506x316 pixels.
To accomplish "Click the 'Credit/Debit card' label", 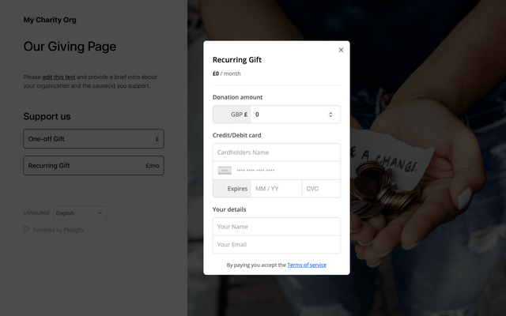I will pyautogui.click(x=237, y=135).
